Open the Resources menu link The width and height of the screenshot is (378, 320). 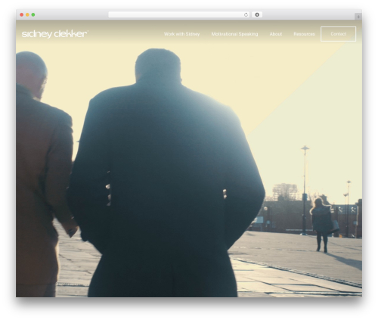(304, 34)
